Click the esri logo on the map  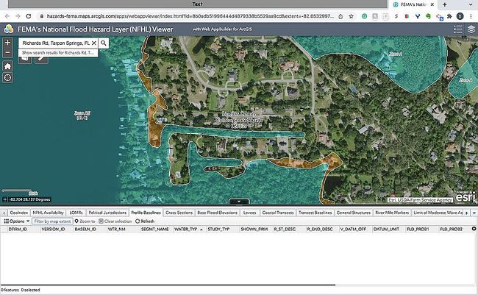[465, 196]
